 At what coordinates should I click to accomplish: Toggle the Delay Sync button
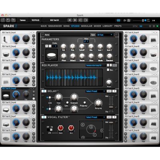(67, 102)
